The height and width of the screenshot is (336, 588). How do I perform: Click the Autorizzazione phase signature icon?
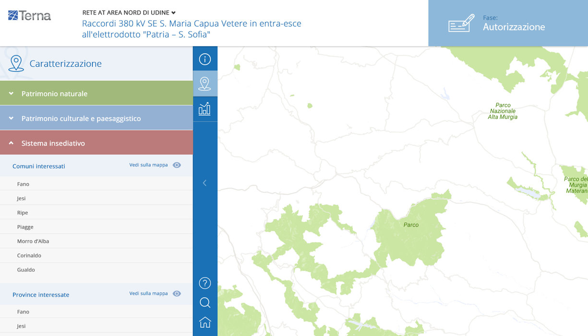tap(461, 23)
